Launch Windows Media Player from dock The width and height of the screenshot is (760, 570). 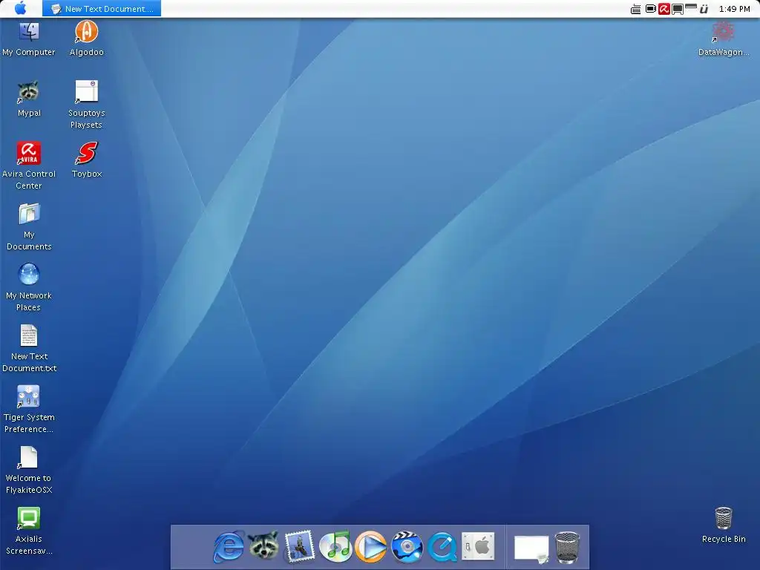371,547
